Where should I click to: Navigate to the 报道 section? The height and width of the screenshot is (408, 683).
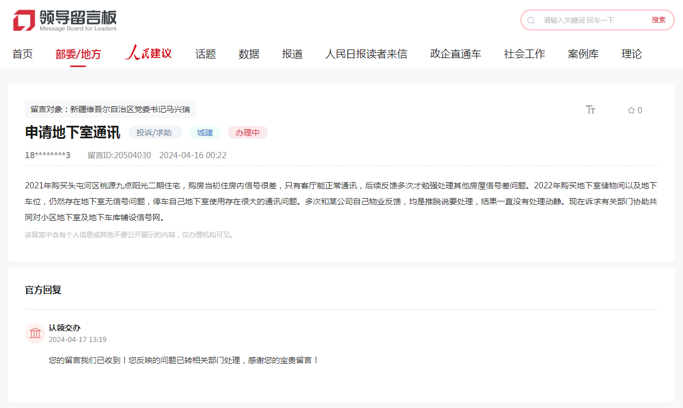(x=292, y=54)
